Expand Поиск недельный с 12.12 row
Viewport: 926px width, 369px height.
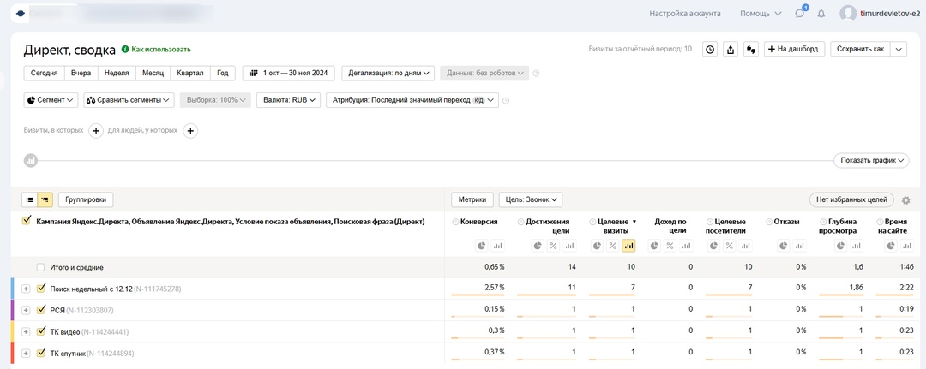point(26,289)
